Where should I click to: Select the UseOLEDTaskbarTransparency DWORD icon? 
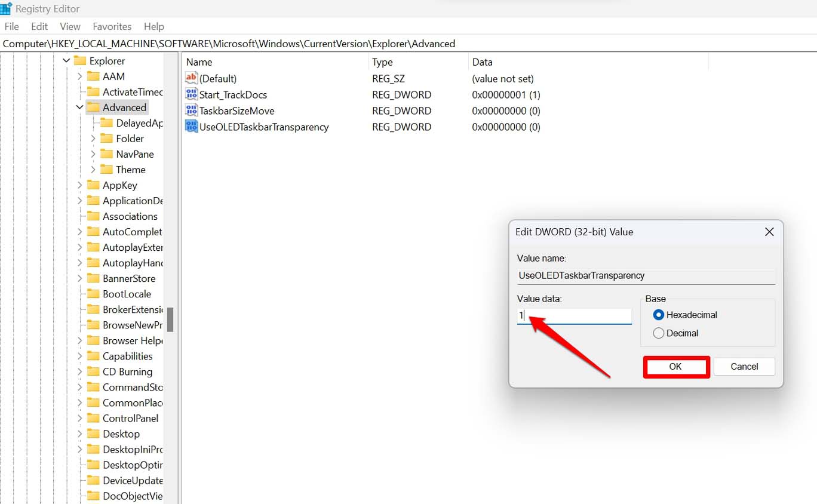(192, 127)
